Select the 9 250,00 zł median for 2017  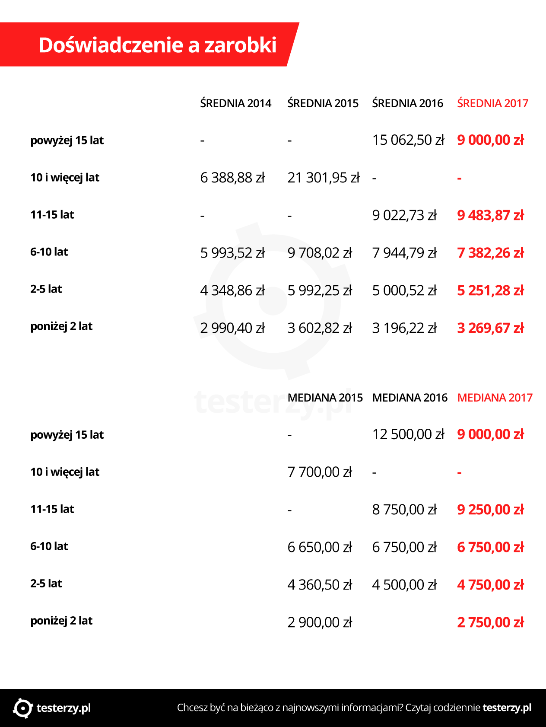[x=491, y=510]
